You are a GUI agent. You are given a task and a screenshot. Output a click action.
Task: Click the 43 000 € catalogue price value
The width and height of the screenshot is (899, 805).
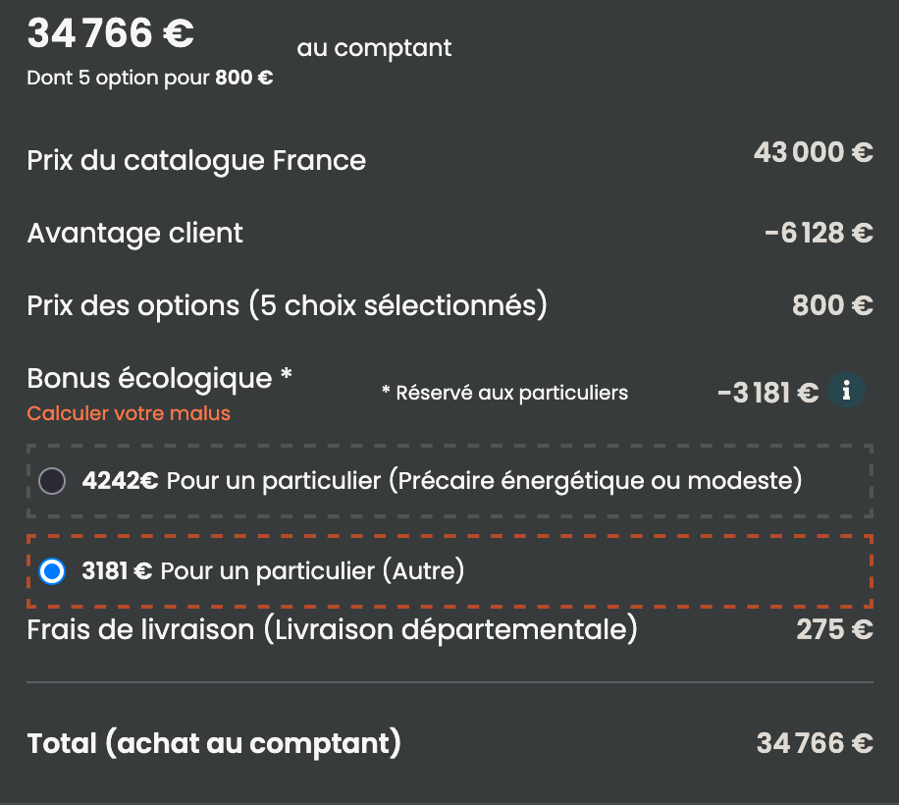pyautogui.click(x=813, y=152)
